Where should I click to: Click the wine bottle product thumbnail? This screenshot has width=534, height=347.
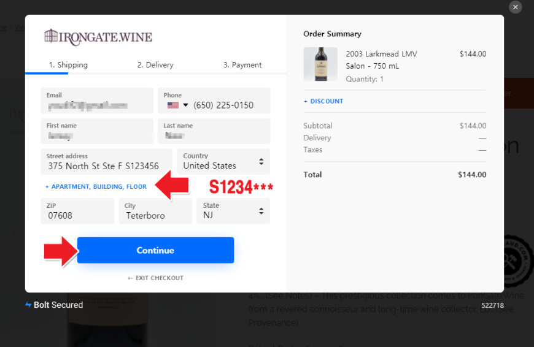320,64
